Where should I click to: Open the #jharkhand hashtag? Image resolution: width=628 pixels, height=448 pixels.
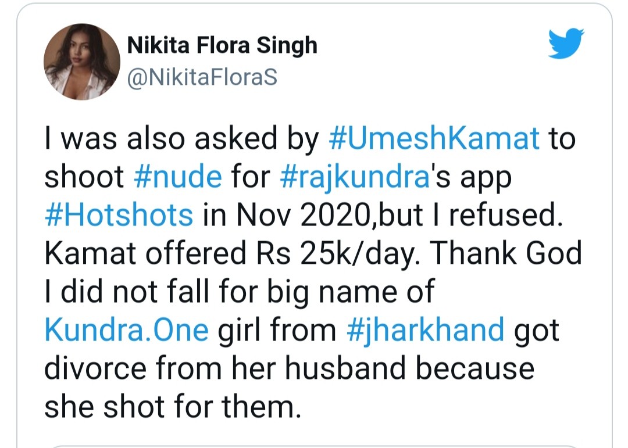(x=426, y=330)
